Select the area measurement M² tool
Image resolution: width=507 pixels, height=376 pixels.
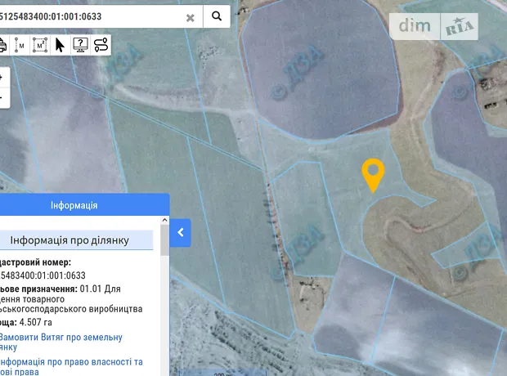click(x=39, y=44)
